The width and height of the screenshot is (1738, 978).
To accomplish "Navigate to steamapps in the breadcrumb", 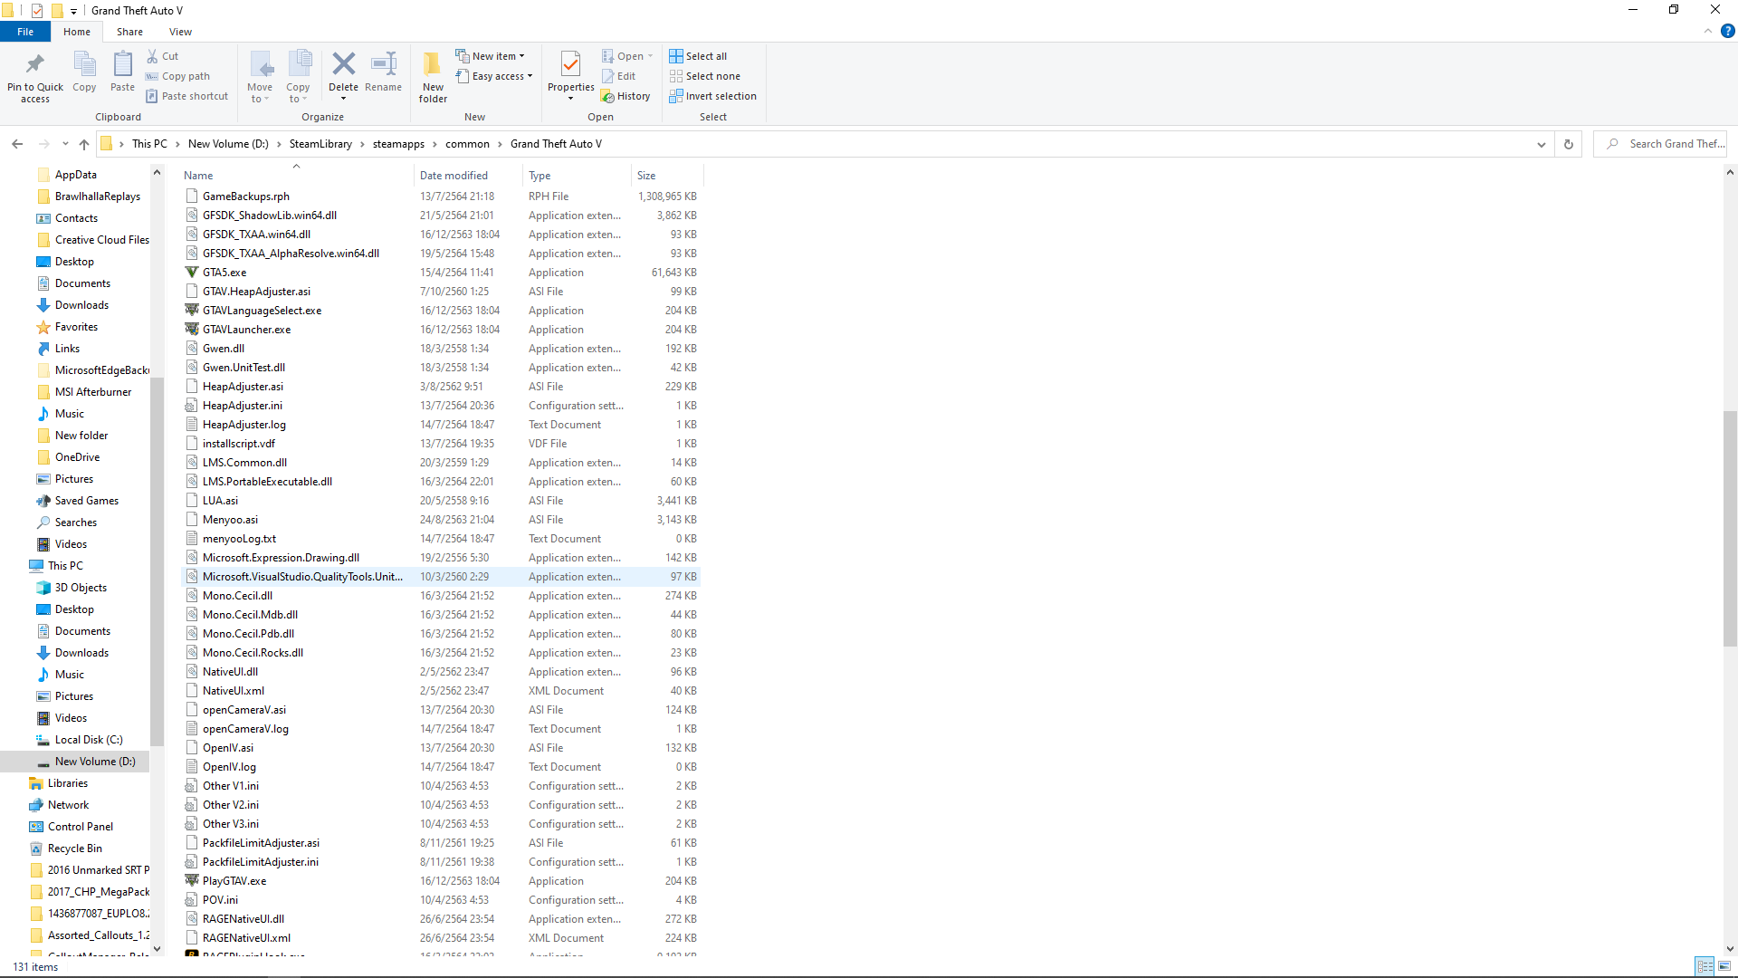I will tap(398, 144).
